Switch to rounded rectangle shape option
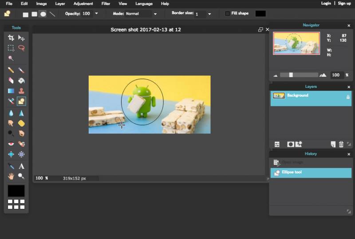Screen dimensions: 355x239 [35, 14]
